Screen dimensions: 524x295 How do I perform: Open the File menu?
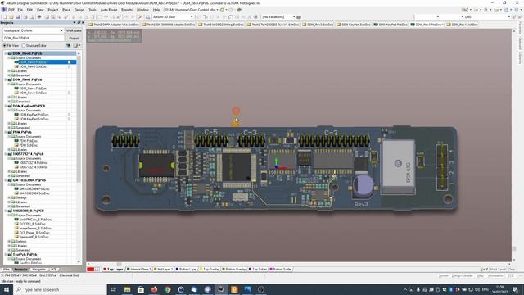(20, 10)
